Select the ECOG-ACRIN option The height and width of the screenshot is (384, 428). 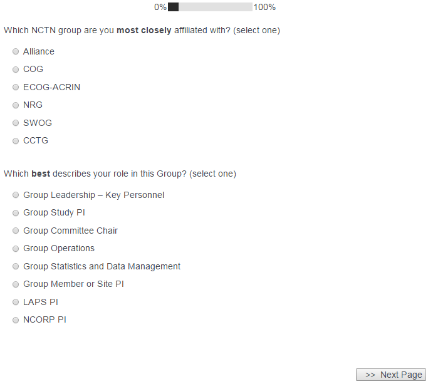coord(16,88)
